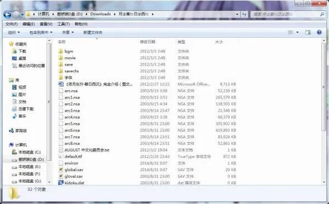This screenshot has width=329, height=204.
Task: Select the default.ttf font file icon
Action: pos(61,156)
